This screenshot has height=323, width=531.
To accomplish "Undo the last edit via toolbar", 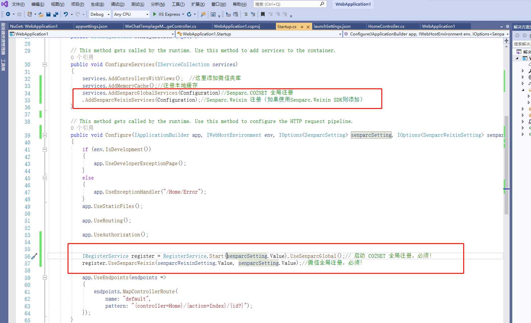I will pyautogui.click(x=66, y=14).
